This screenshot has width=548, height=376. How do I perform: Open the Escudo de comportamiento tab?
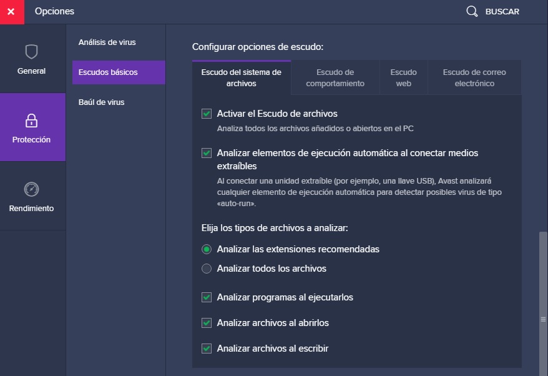pyautogui.click(x=335, y=77)
